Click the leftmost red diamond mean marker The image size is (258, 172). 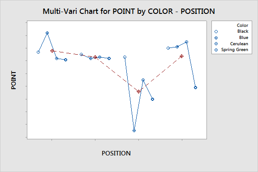click(x=52, y=51)
